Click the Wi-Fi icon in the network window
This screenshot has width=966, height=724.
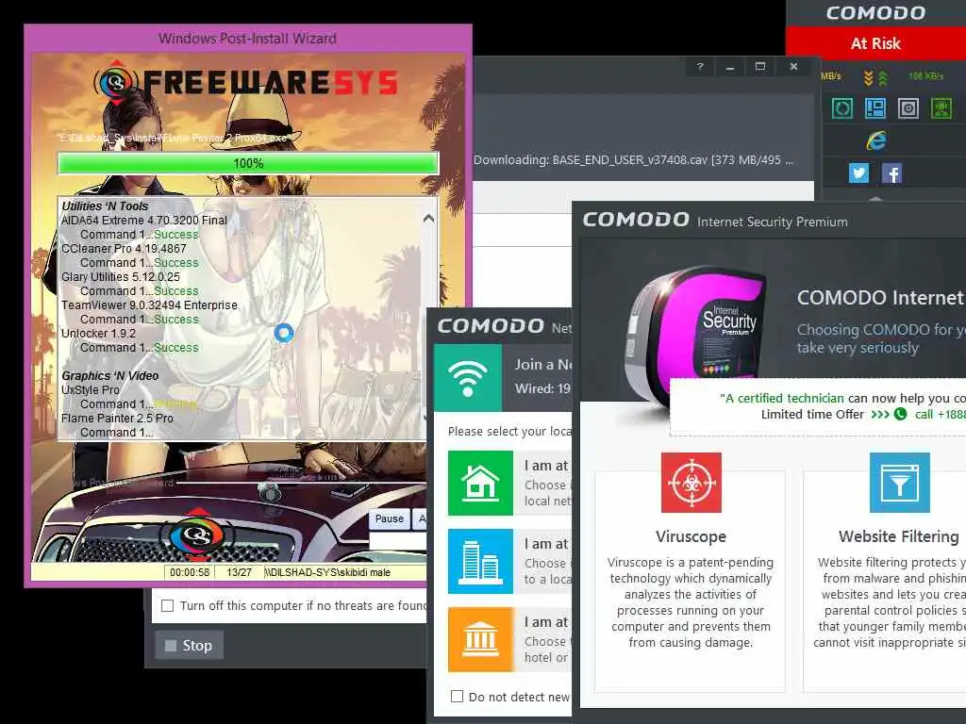tap(468, 377)
